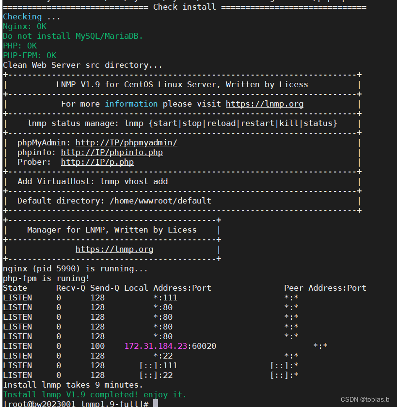Click the Send-Q value '100'
Viewport: 397px width, 407px height.
click(x=97, y=346)
